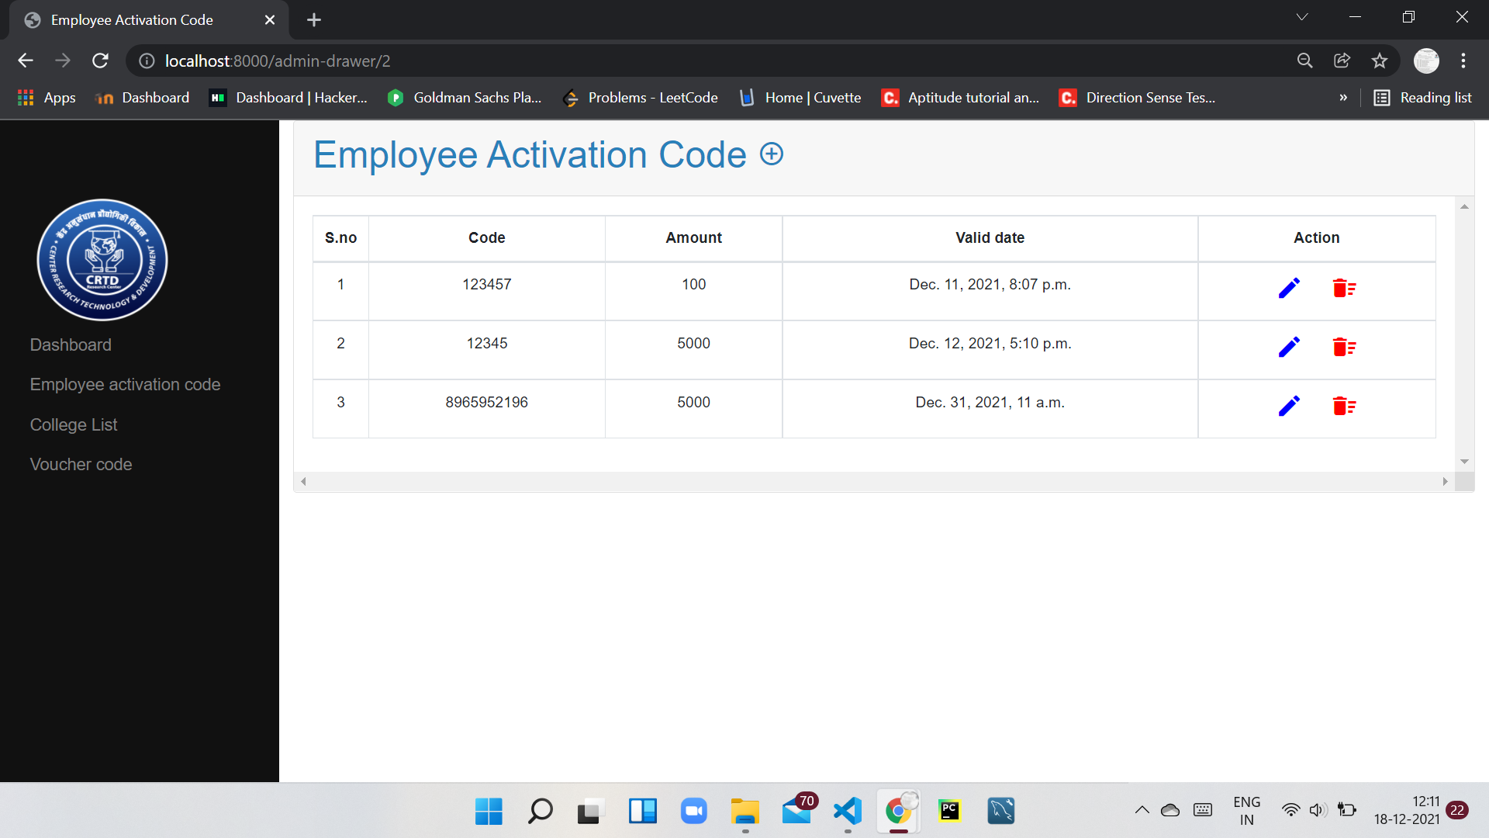The height and width of the screenshot is (838, 1489).
Task: Go to Voucher code page
Action: [81, 464]
